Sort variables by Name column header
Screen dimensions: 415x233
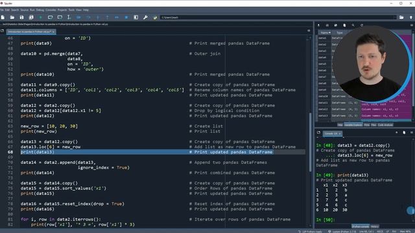[x=325, y=33]
